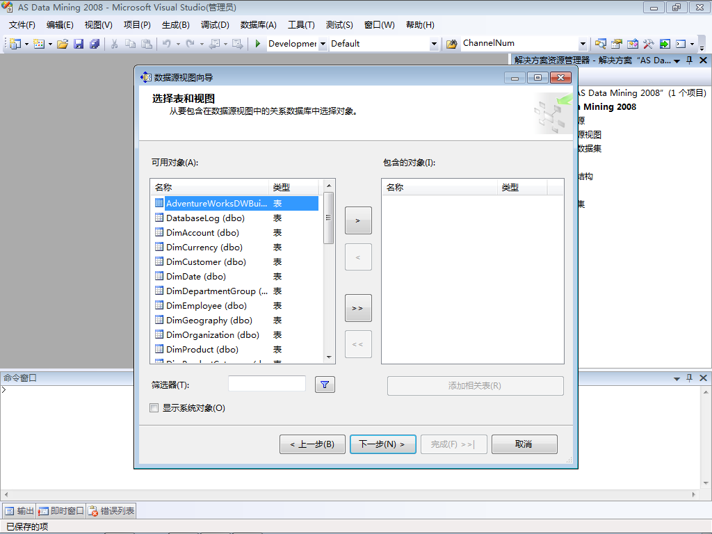Click the apply filter funnel icon
Image resolution: width=712 pixels, height=534 pixels.
coord(325,385)
